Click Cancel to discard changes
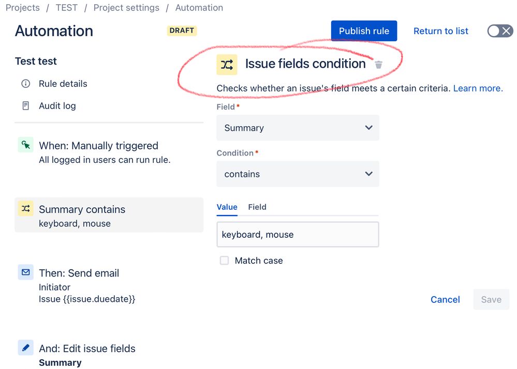Screen dimensions: 517x369 445,300
